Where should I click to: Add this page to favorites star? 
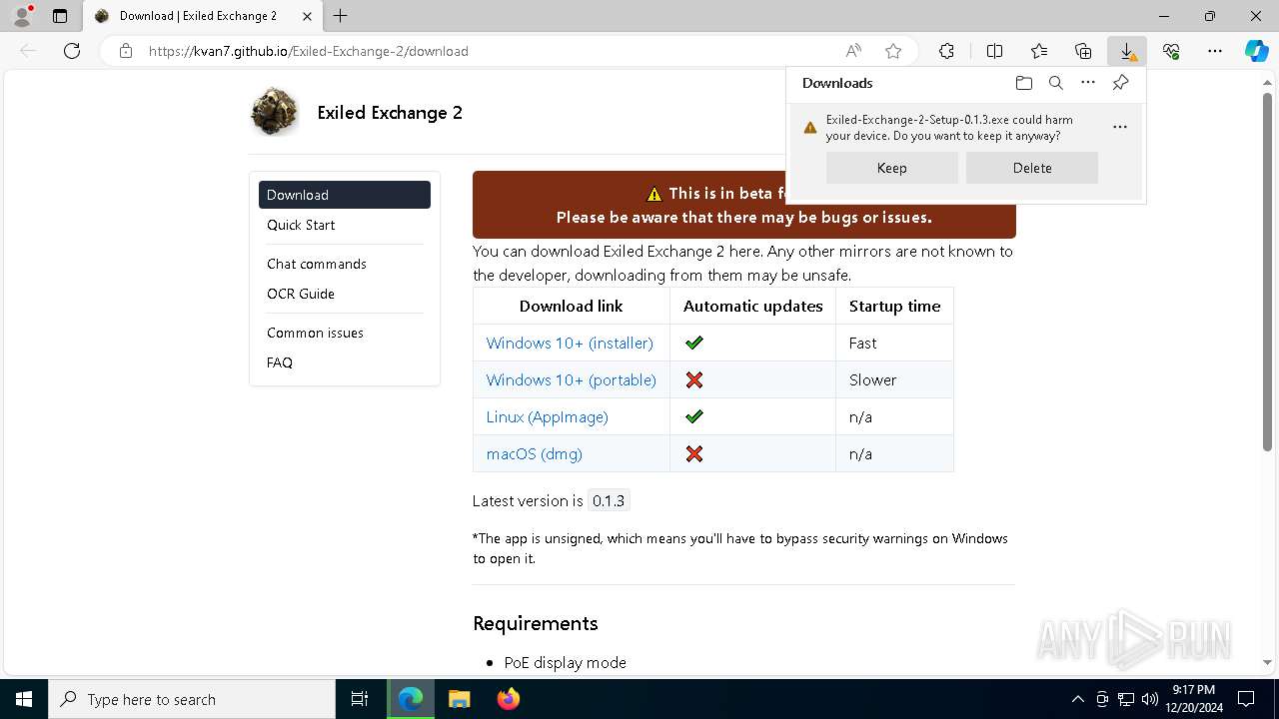(893, 51)
